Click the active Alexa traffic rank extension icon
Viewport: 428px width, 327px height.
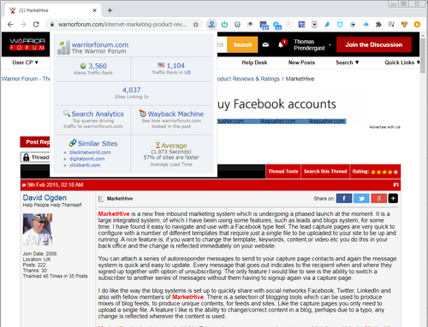point(211,25)
